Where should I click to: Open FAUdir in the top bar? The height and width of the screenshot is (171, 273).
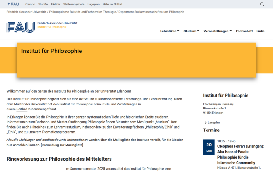56,4
